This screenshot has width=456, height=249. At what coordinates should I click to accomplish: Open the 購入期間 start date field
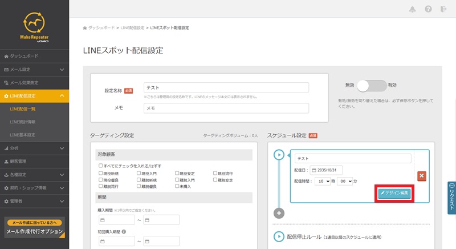117,220
